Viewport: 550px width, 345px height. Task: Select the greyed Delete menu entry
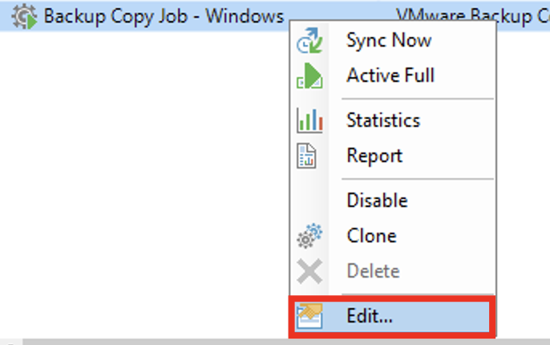pos(373,271)
